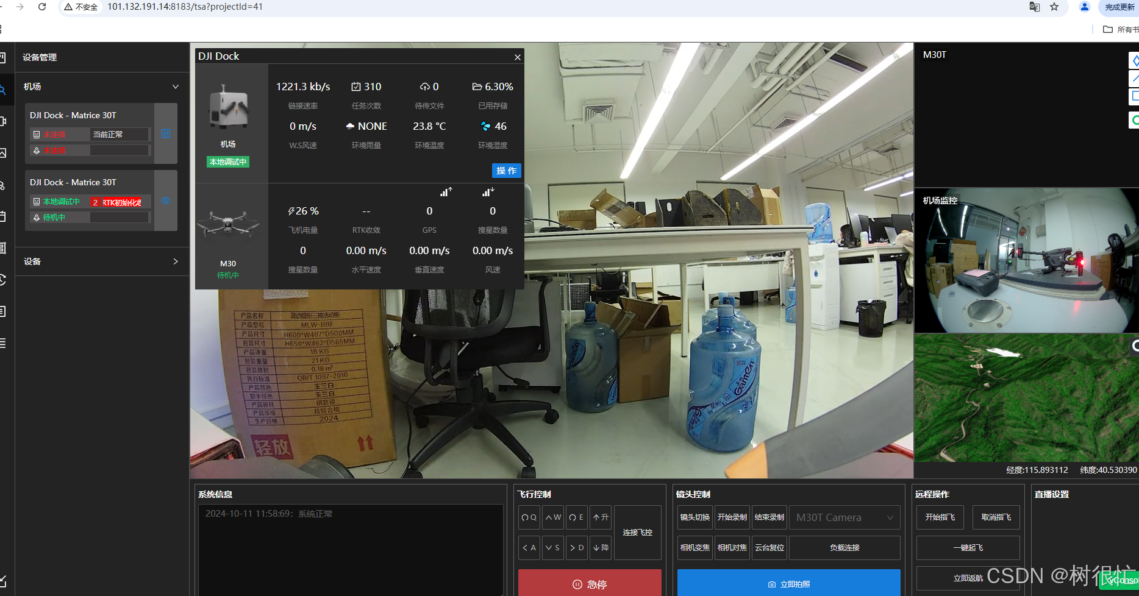
Task: Open settings sliders icon on first DJI Dock card
Action: [x=166, y=133]
